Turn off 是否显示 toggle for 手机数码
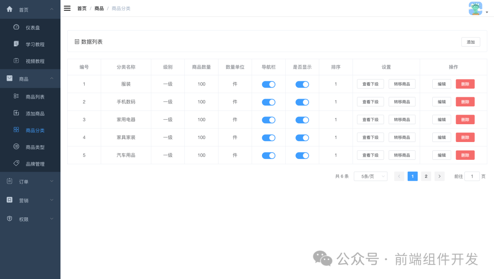This screenshot has height=279, width=494. [x=302, y=102]
